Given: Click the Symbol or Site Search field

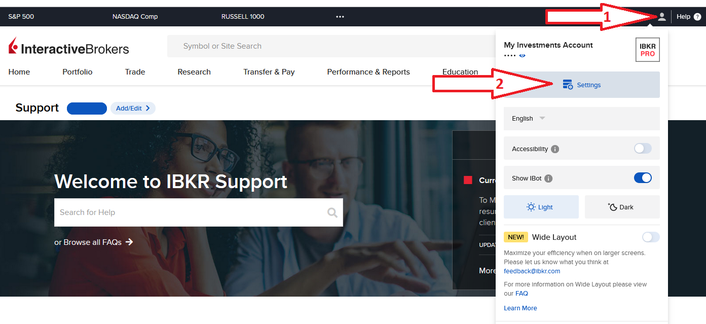Looking at the screenshot, I should [x=331, y=46].
